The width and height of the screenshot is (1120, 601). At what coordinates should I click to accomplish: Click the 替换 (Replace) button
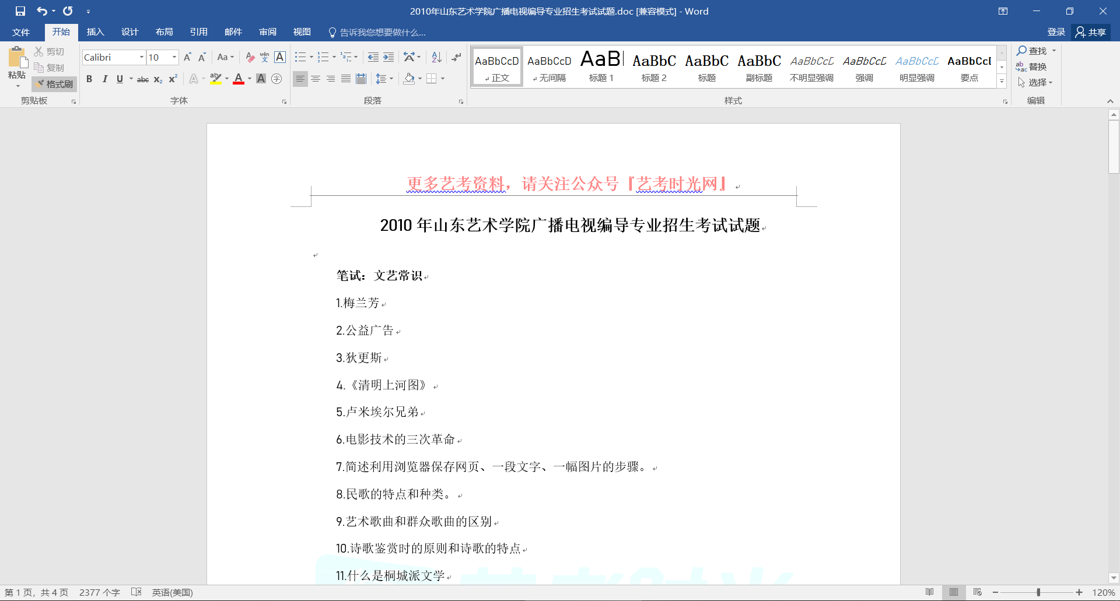coord(1031,67)
